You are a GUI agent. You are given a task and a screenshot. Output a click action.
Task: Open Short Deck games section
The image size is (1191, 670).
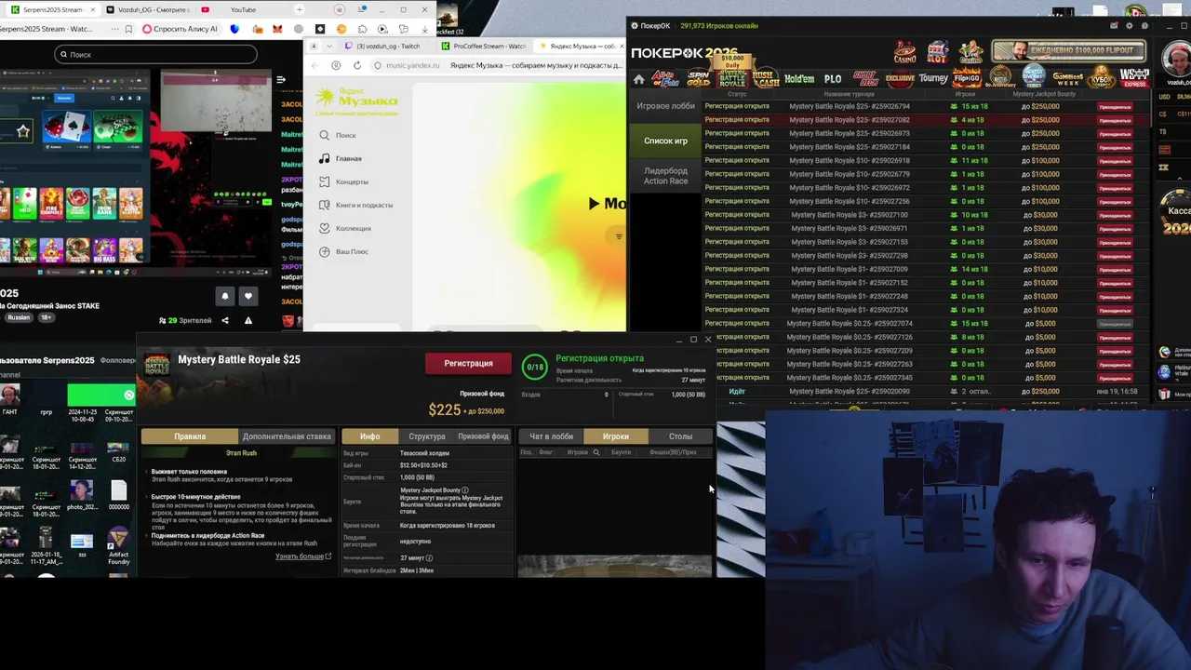tap(865, 78)
